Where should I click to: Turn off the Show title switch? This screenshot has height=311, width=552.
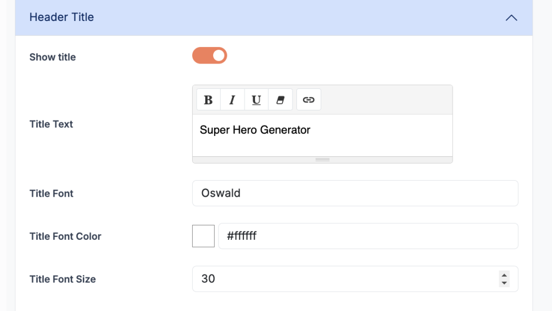pyautogui.click(x=210, y=55)
